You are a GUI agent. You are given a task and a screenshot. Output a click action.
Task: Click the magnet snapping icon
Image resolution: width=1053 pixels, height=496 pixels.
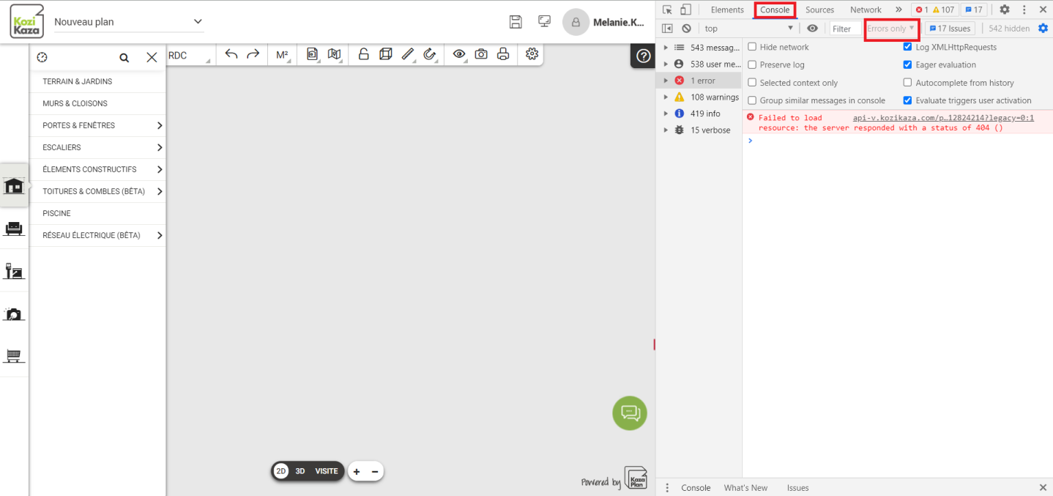(430, 54)
